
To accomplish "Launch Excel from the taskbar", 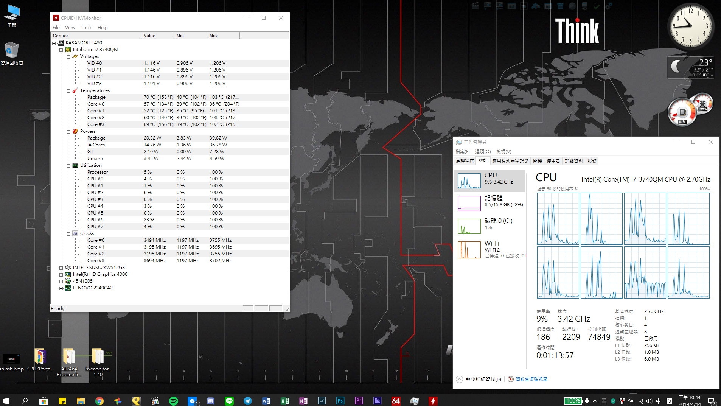I will (x=285, y=401).
